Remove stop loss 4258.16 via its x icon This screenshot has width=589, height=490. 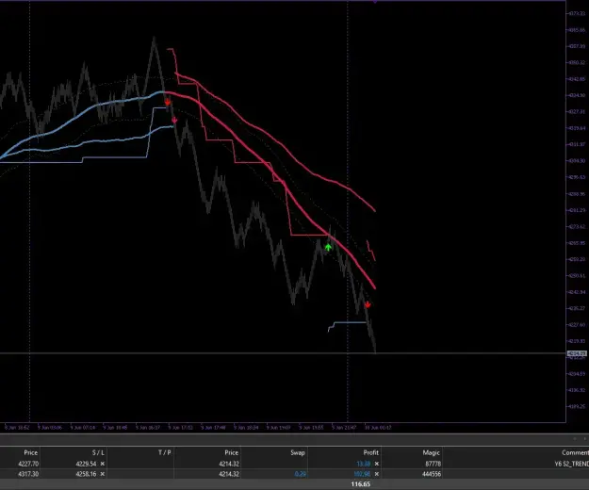(x=102, y=474)
